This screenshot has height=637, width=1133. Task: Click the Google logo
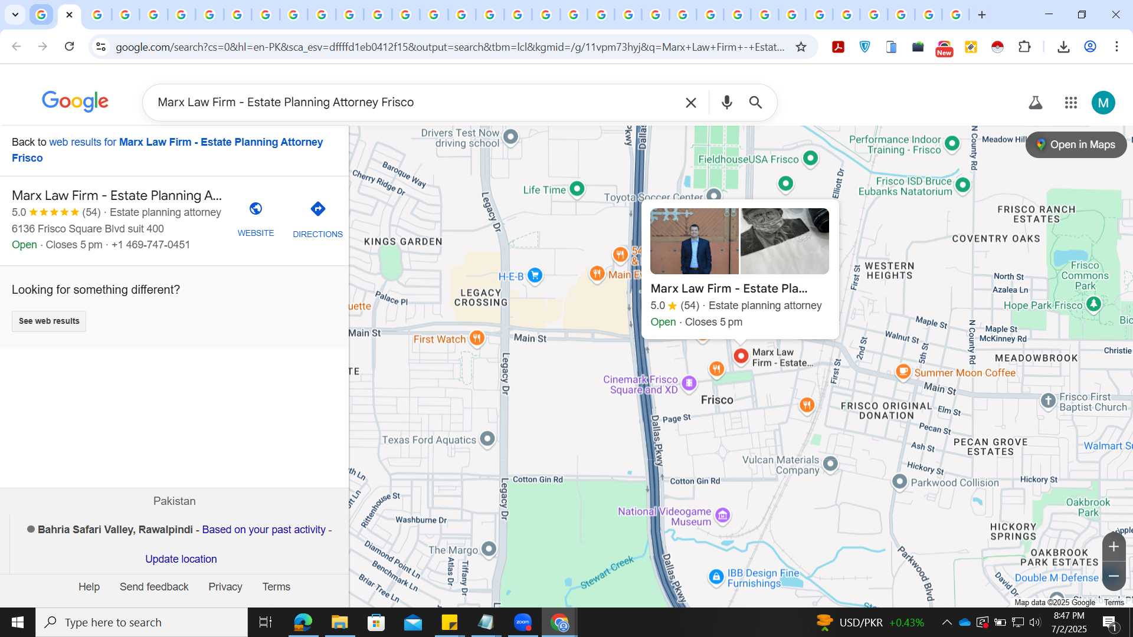75,101
